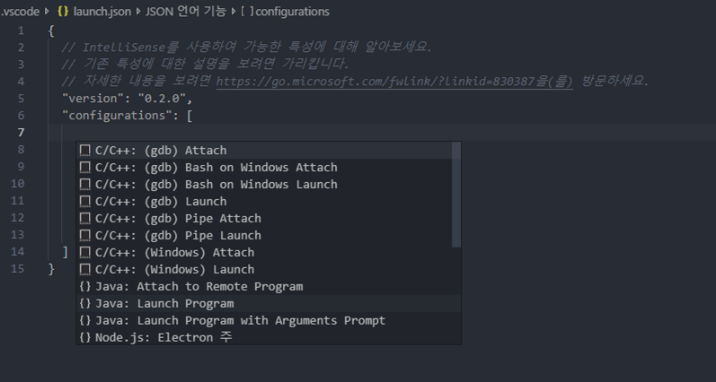Screen dimensions: 716x382
Task: Expand the JSON 언어 기능 breadcrumb
Action: 186,12
